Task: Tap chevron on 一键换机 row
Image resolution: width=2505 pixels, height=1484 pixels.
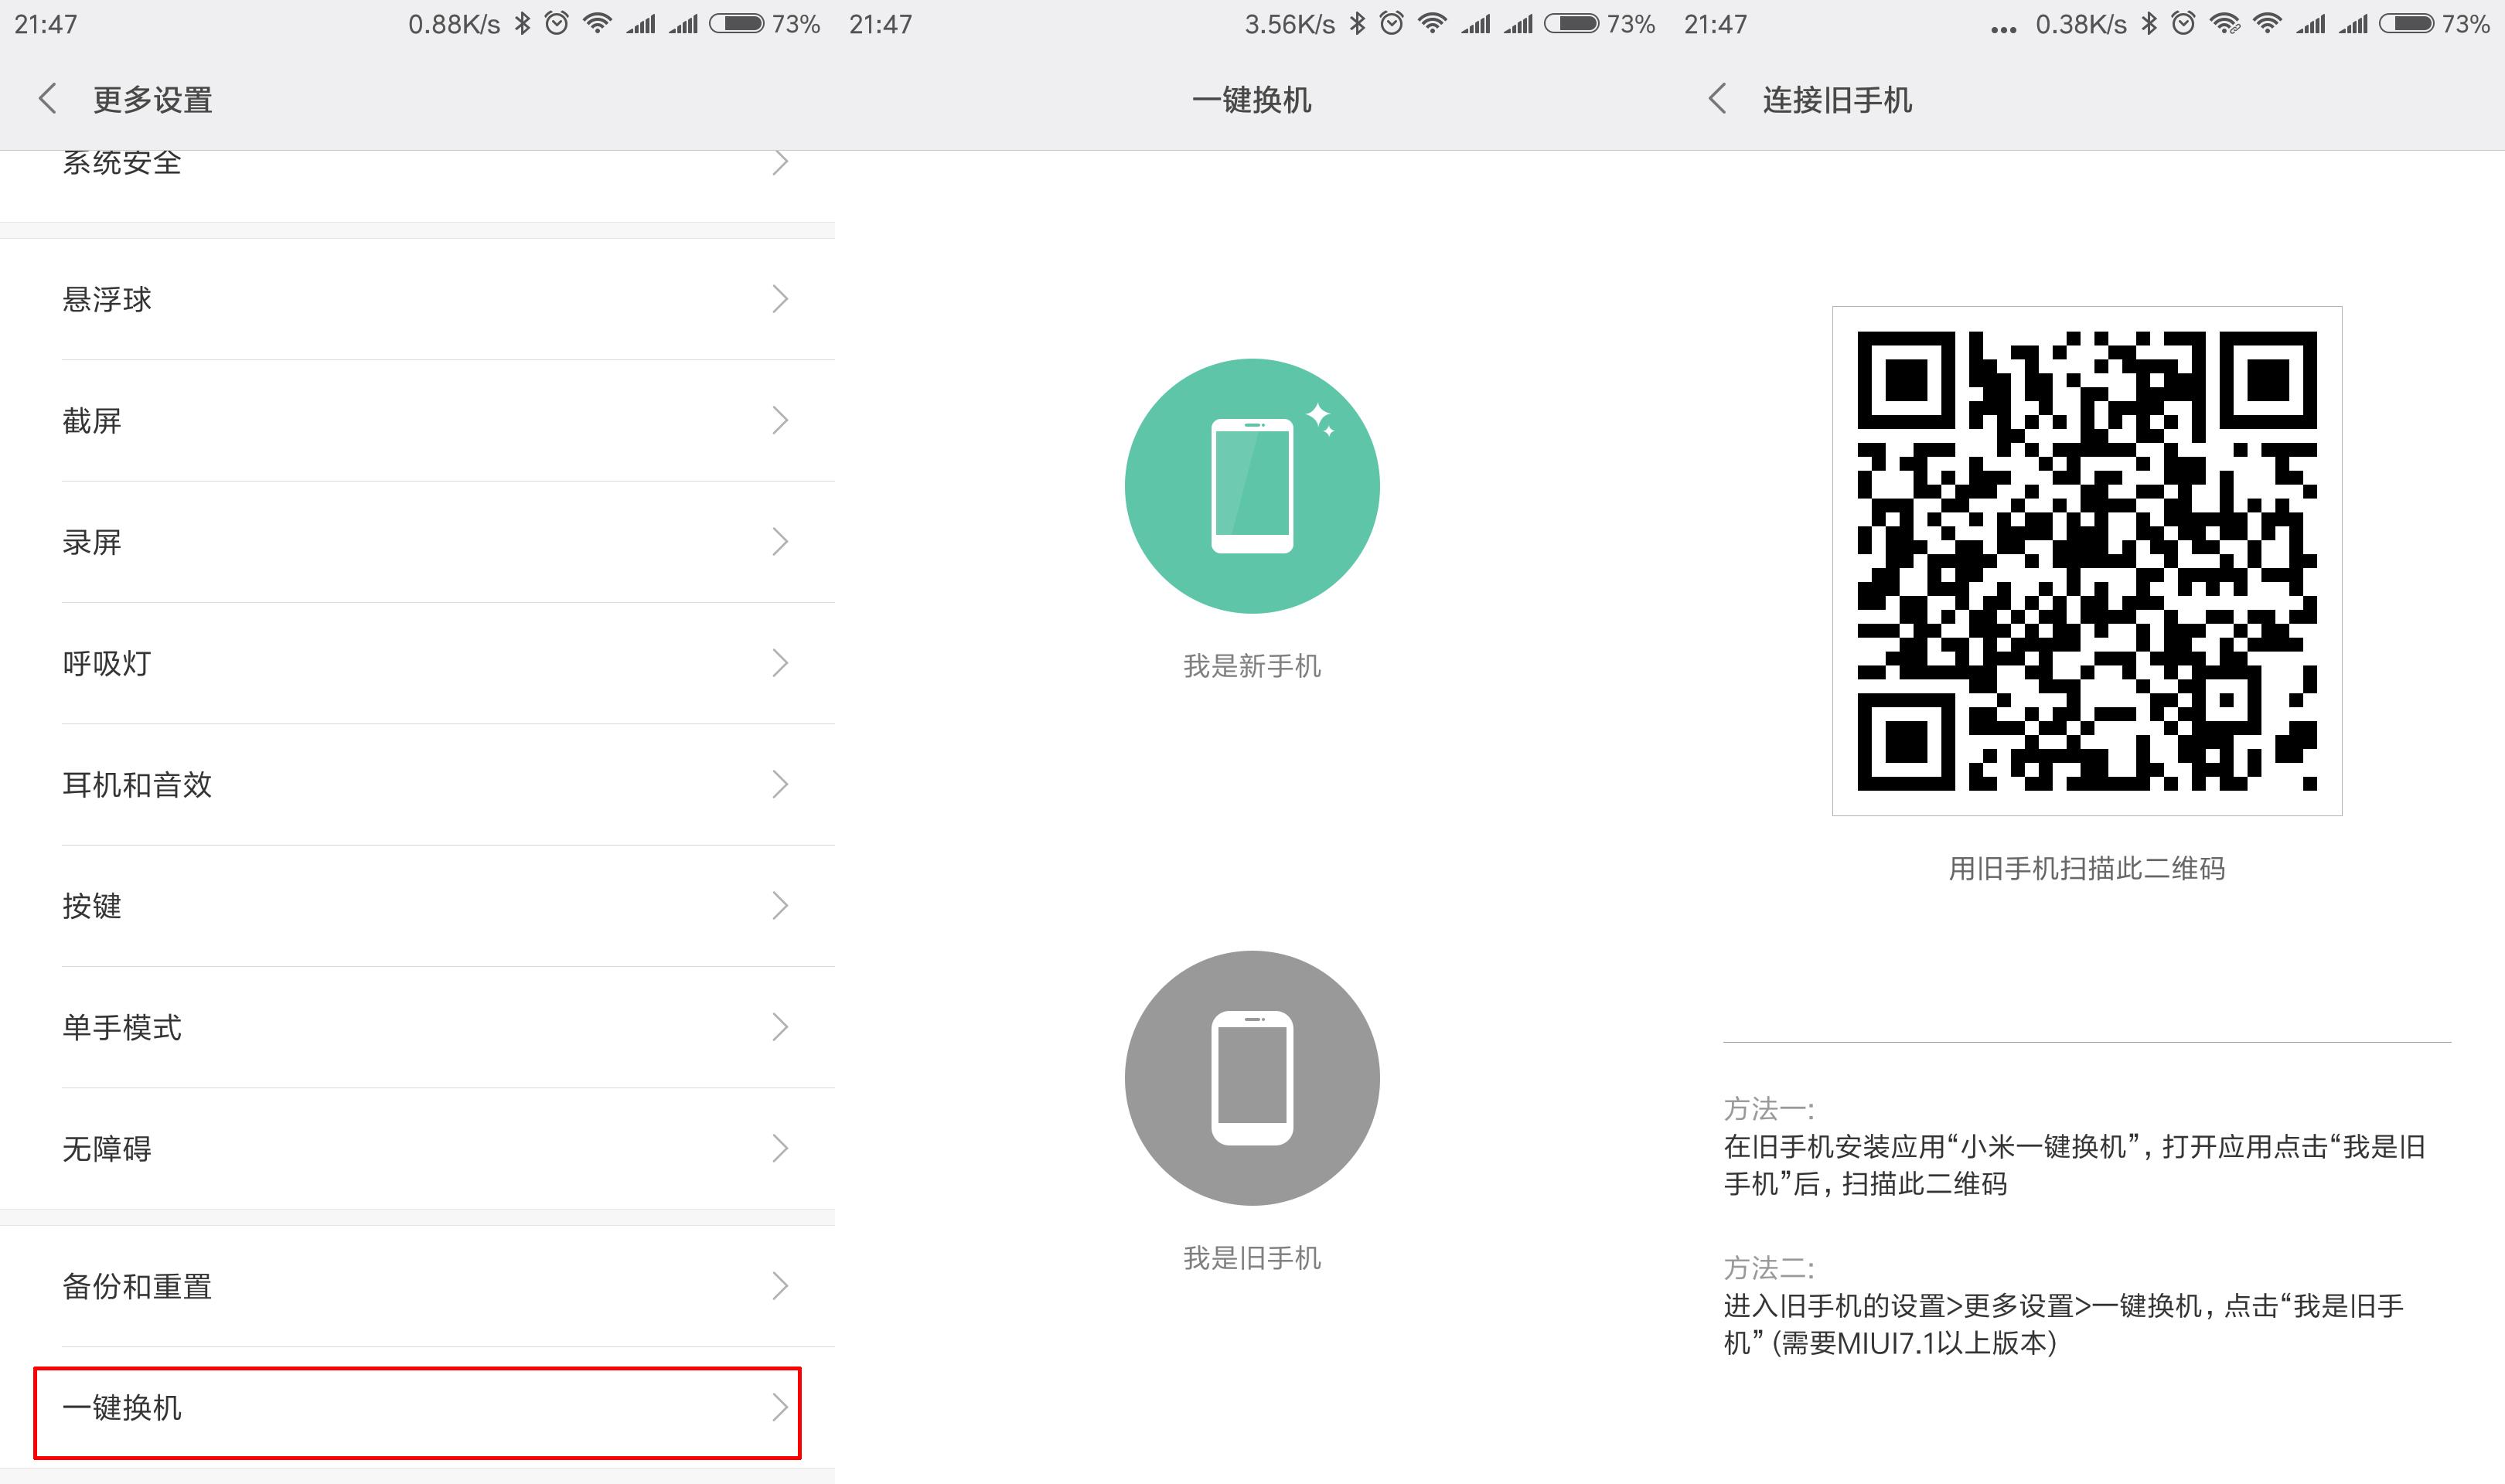Action: pos(780,1408)
